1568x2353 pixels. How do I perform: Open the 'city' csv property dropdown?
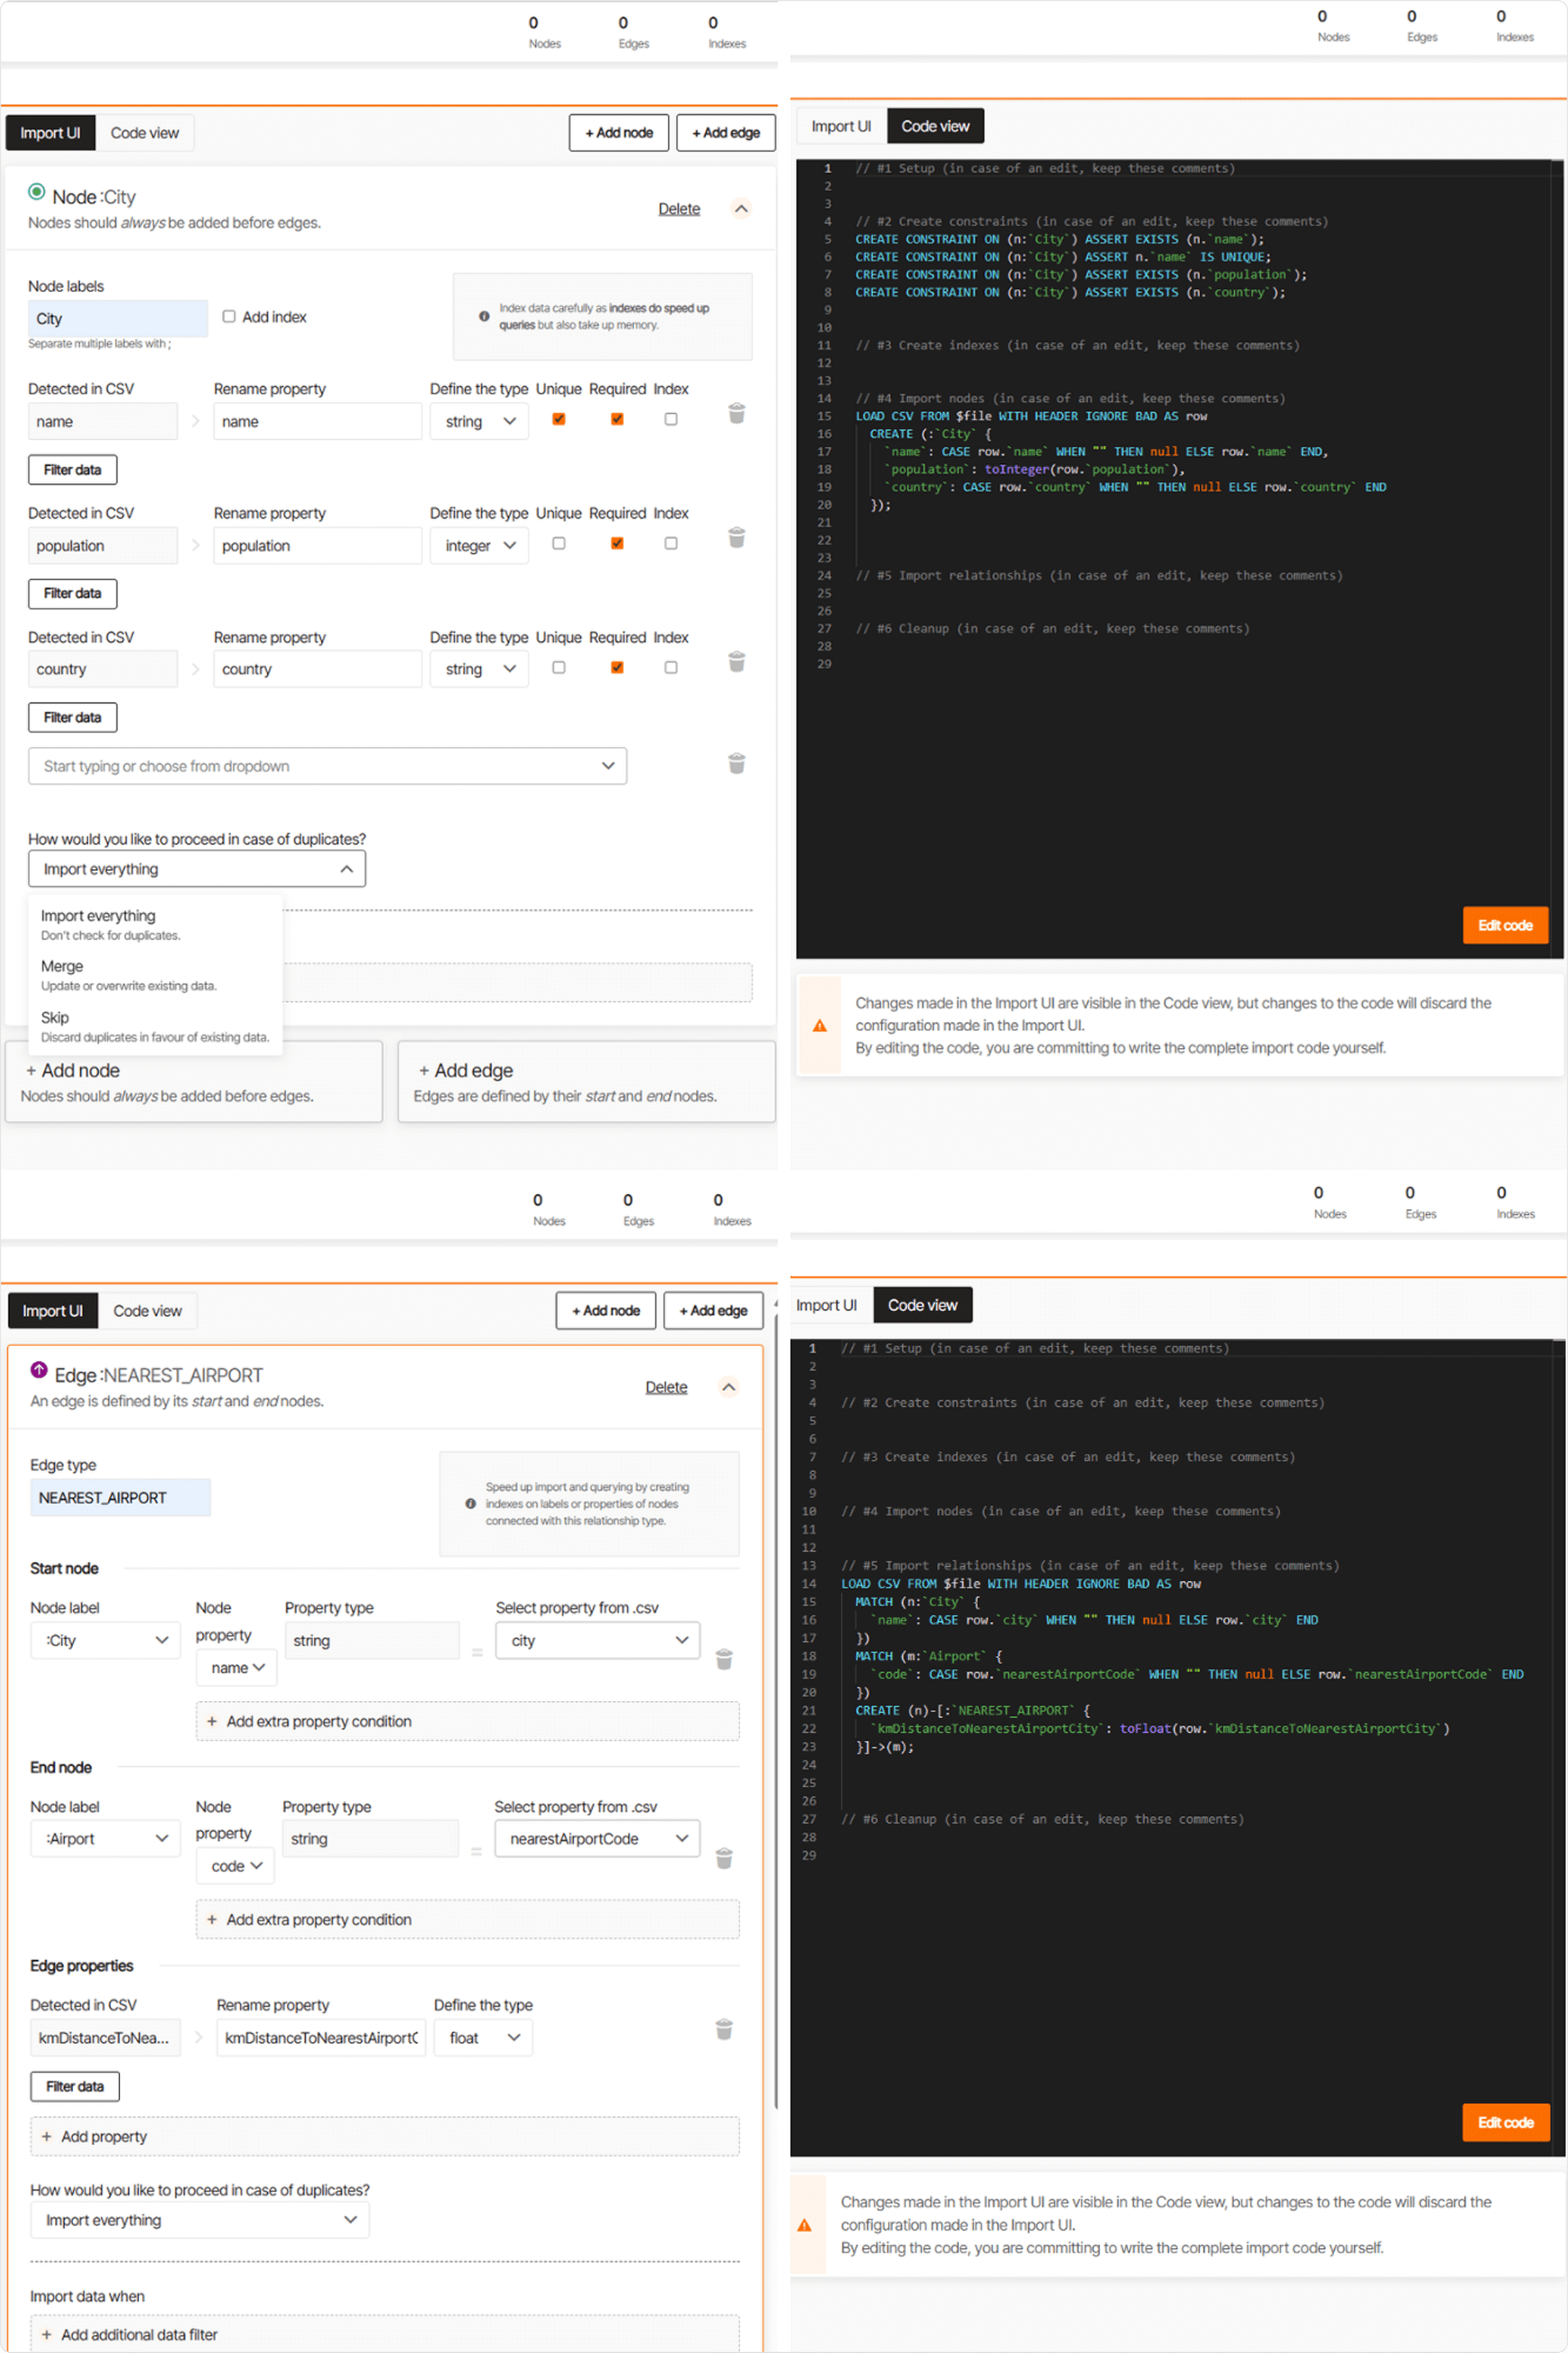tap(598, 1640)
